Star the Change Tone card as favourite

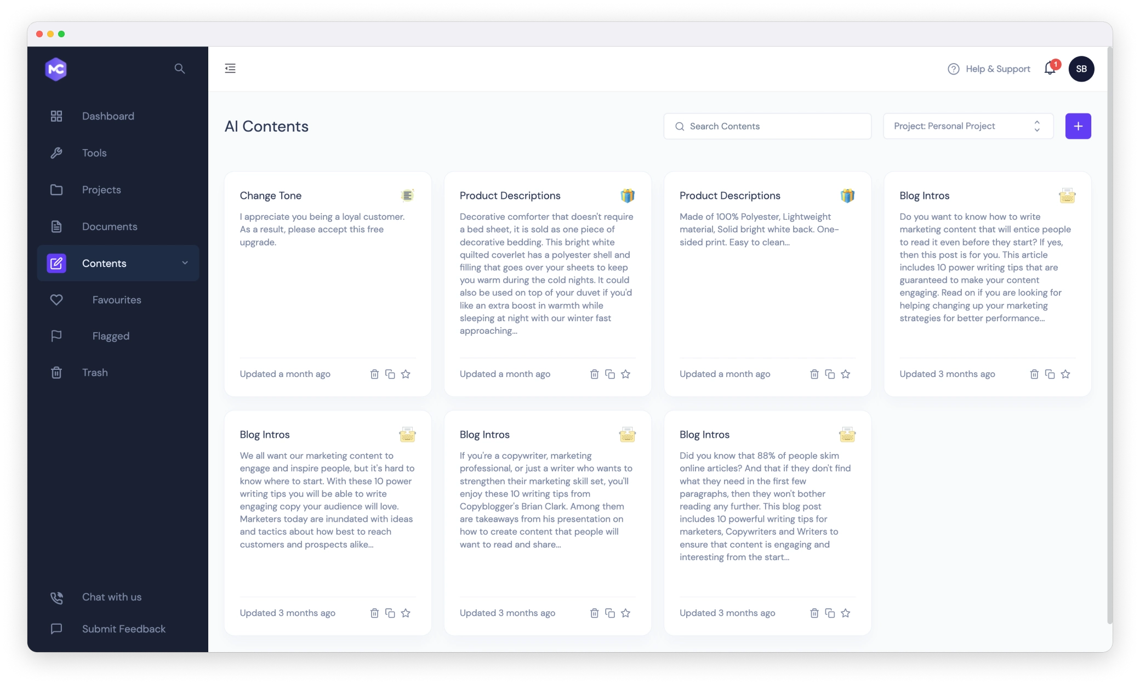(406, 374)
